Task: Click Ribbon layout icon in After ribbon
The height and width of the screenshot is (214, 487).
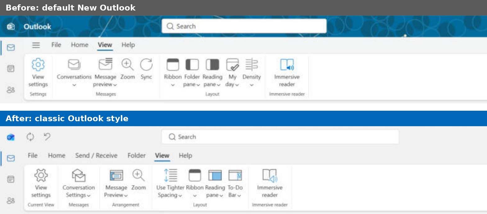Action: click(195, 175)
